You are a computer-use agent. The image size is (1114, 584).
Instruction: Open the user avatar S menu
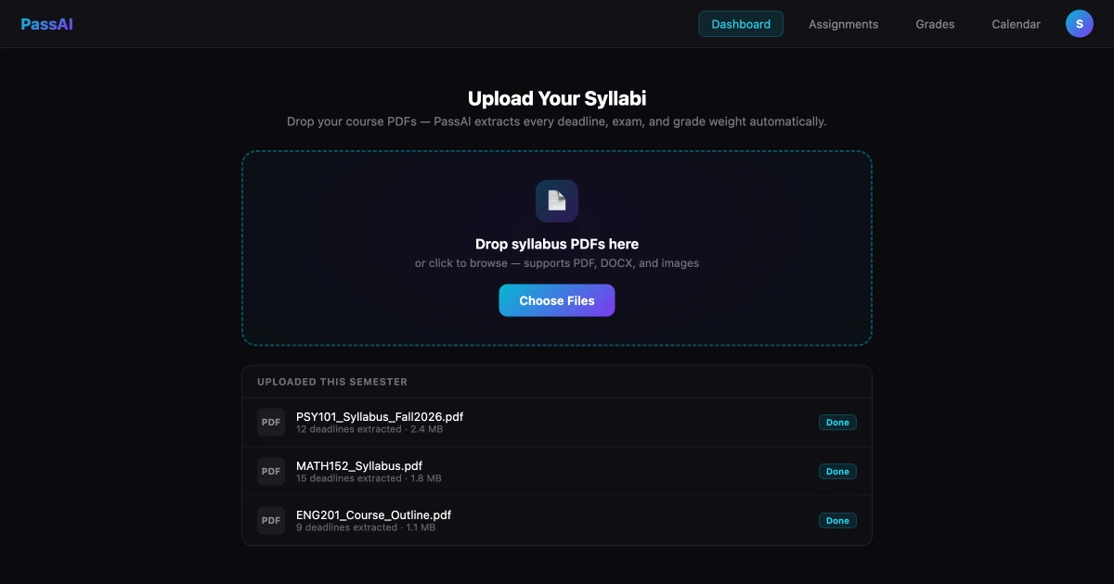(1079, 24)
